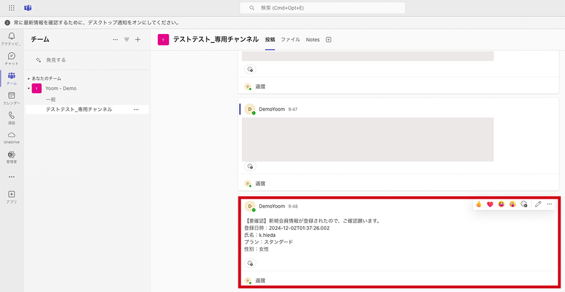Click DemoYoom name on 9:47 post

(x=272, y=109)
